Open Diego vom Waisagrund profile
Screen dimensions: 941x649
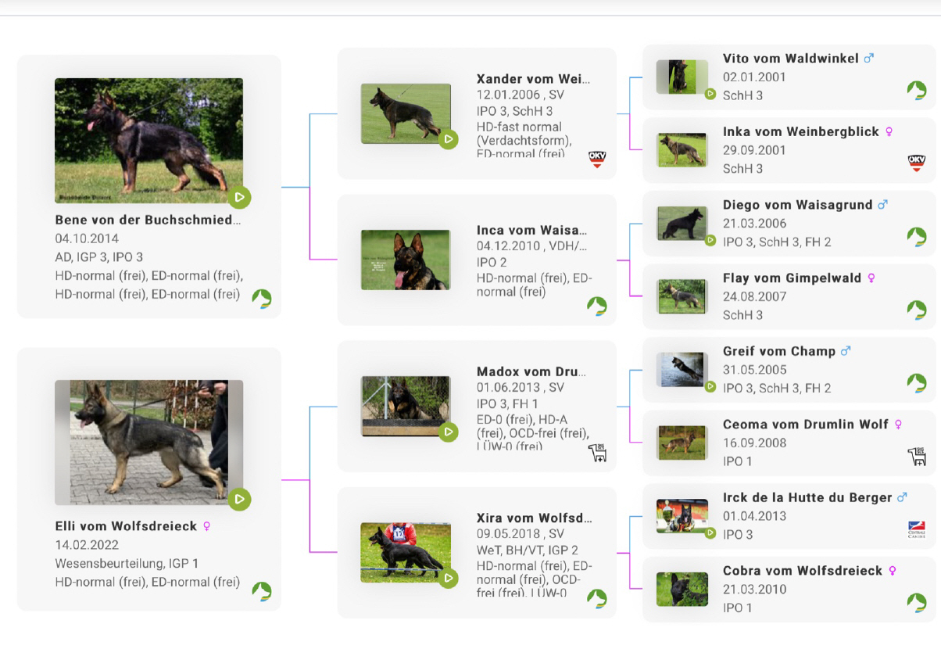click(x=797, y=205)
